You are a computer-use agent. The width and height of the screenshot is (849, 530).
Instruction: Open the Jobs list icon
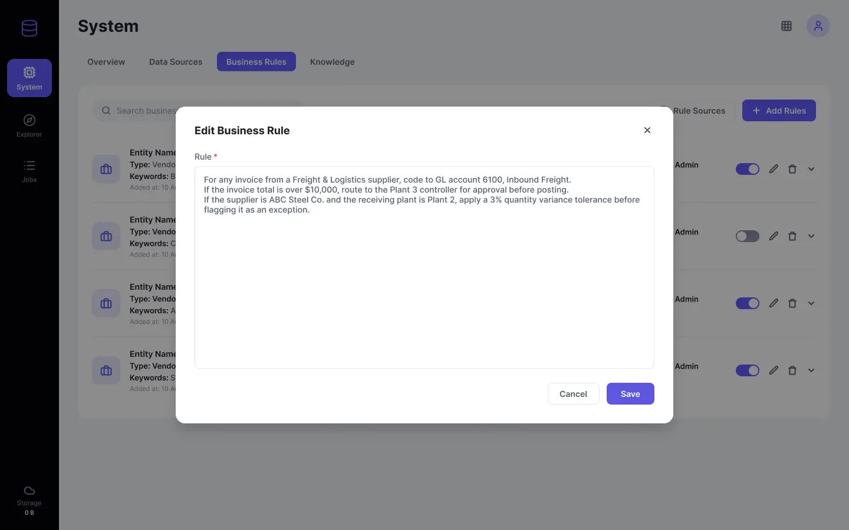[29, 165]
